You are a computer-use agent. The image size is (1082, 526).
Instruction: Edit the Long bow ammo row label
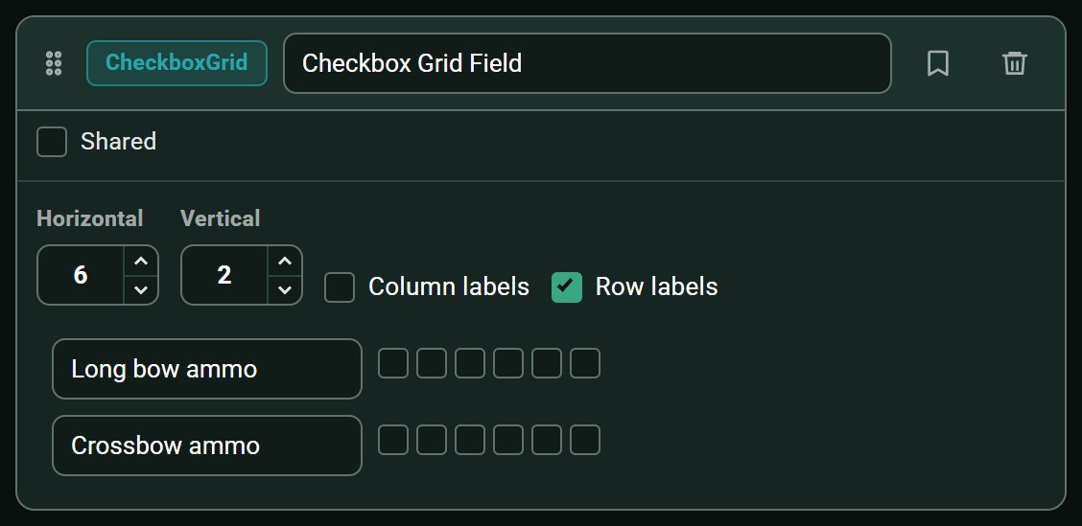[x=207, y=369]
